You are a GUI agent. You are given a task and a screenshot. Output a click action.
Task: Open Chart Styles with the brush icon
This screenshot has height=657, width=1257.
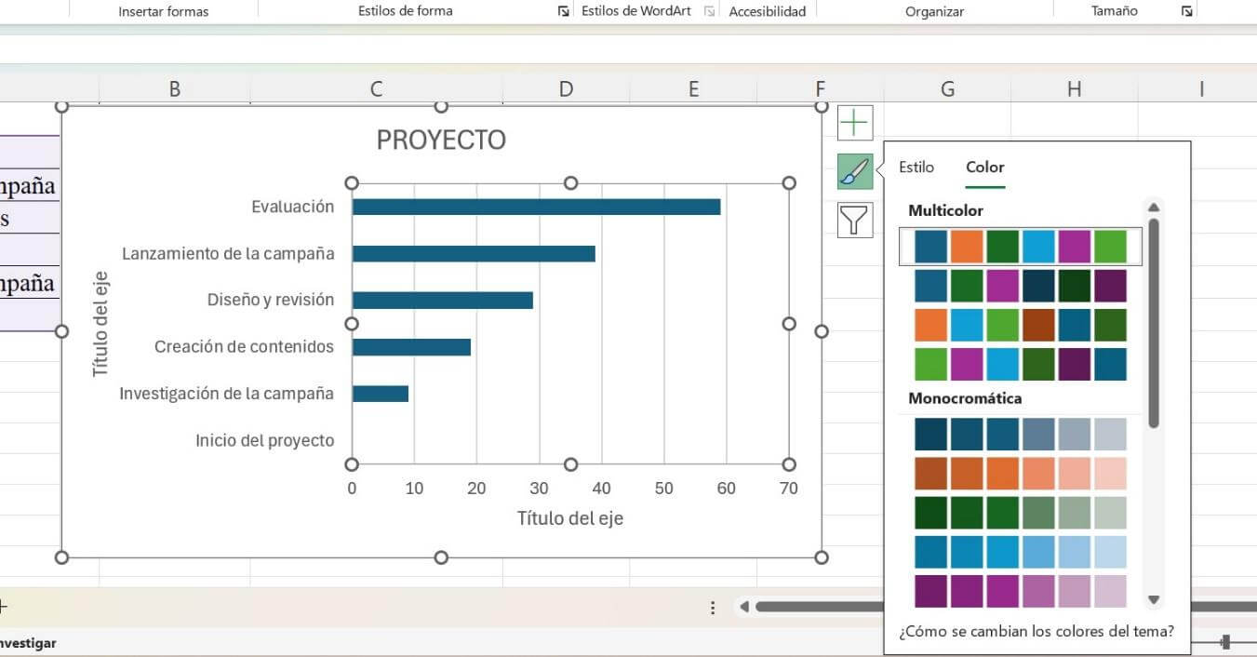click(x=854, y=171)
